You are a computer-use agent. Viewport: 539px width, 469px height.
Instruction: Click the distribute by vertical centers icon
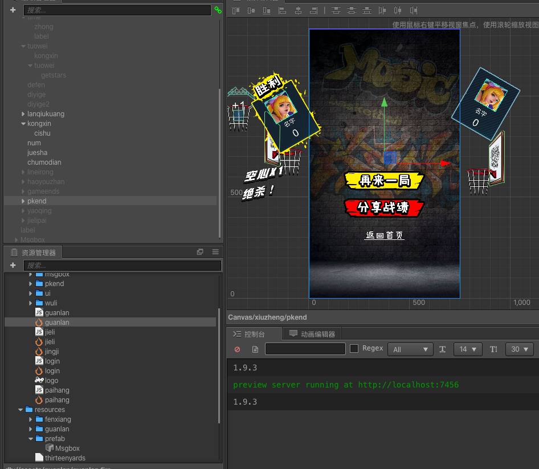click(352, 11)
